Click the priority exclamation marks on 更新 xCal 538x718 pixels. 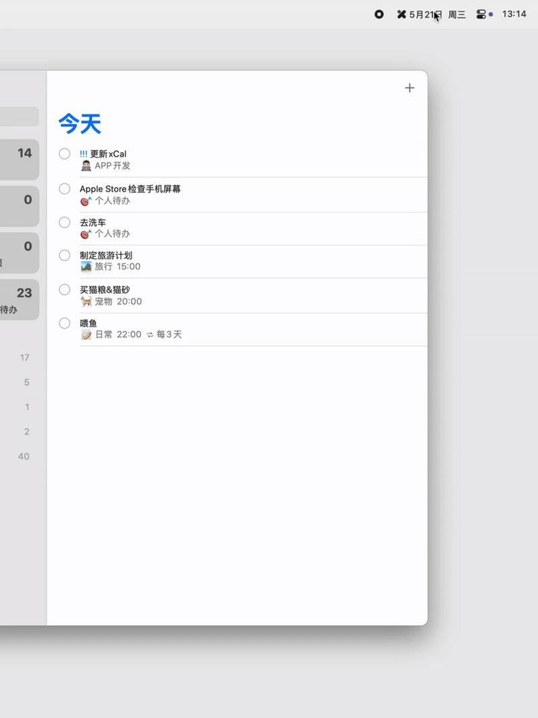pyautogui.click(x=83, y=154)
